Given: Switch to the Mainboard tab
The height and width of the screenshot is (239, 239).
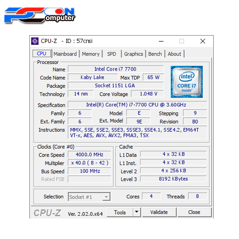Looking at the screenshot, I should (x=65, y=54).
